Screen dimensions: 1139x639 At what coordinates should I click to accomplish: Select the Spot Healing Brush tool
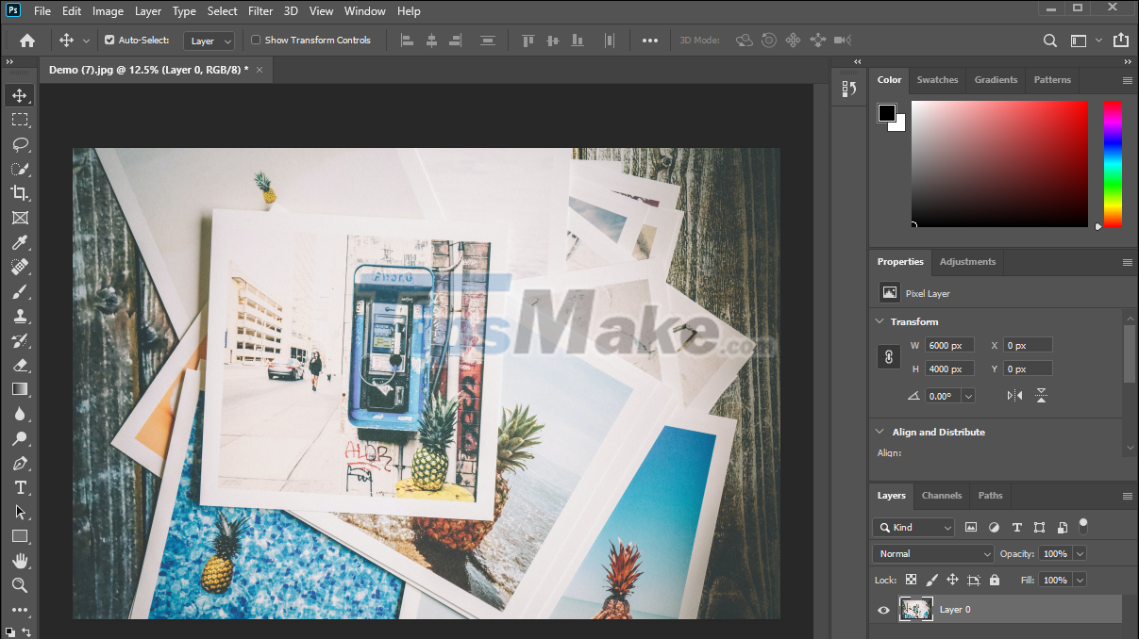point(20,267)
